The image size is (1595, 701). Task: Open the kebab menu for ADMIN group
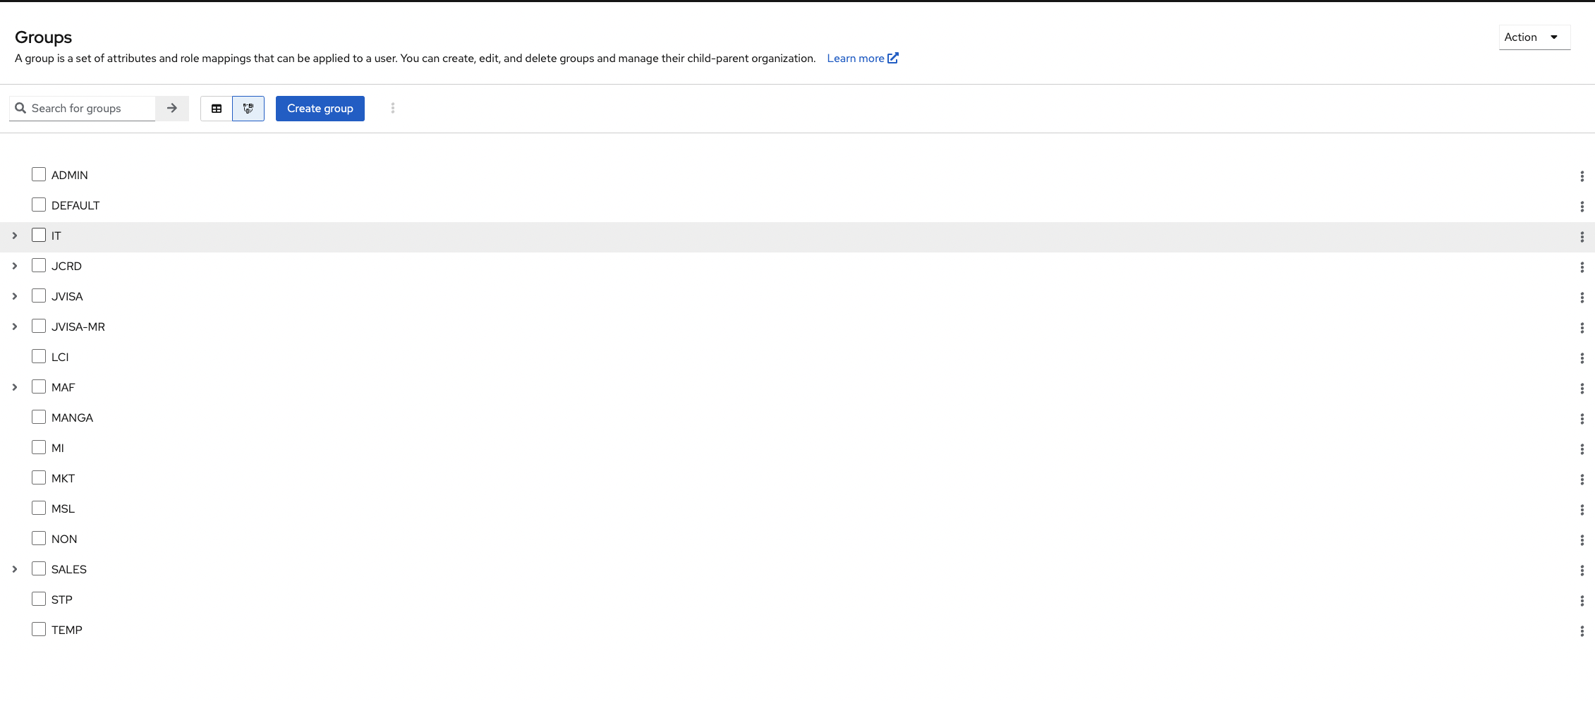click(1582, 176)
